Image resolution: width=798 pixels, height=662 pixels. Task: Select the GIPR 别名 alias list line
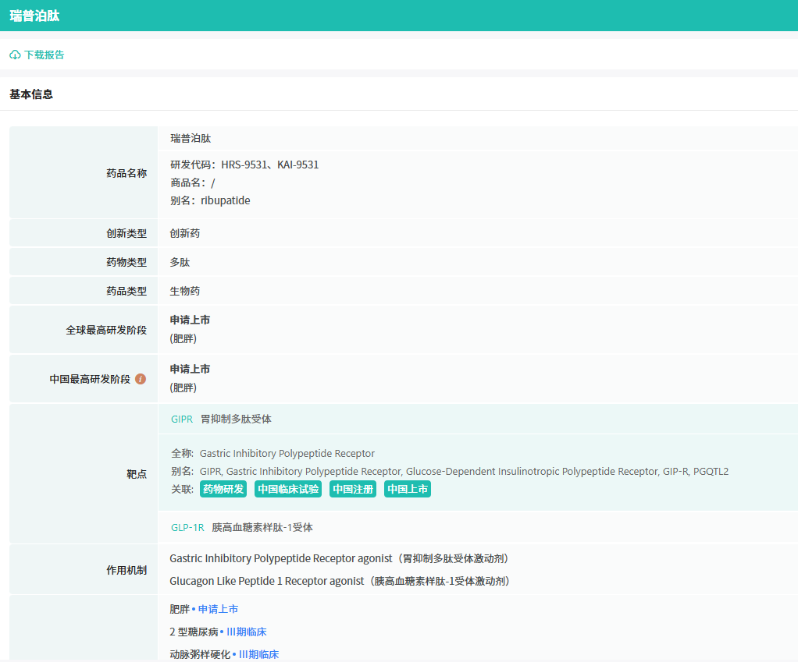450,472
